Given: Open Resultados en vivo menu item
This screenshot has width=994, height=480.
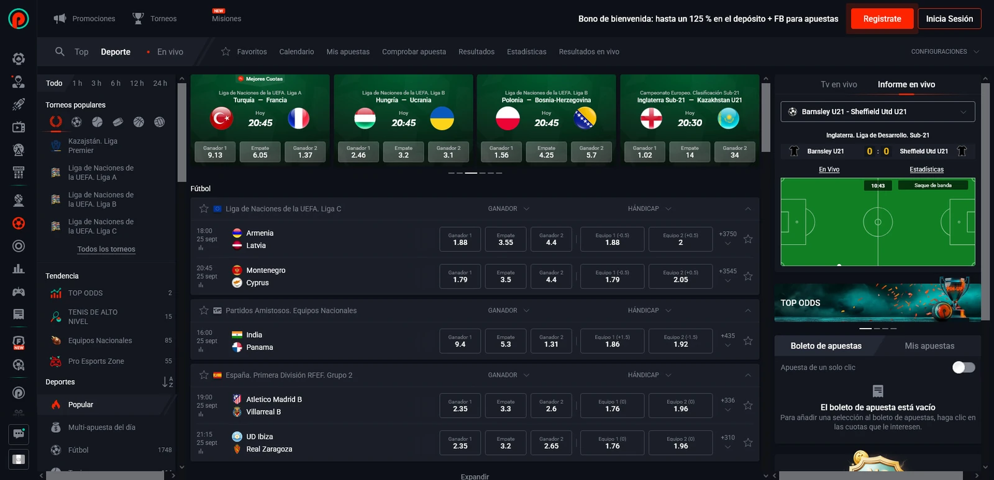Looking at the screenshot, I should click(x=589, y=51).
